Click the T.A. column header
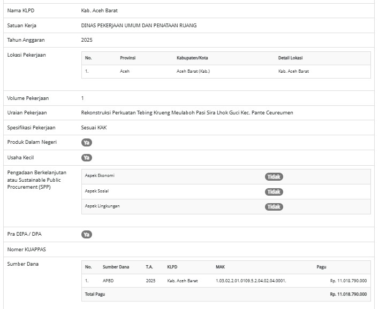379x309 pixels. 149,267
